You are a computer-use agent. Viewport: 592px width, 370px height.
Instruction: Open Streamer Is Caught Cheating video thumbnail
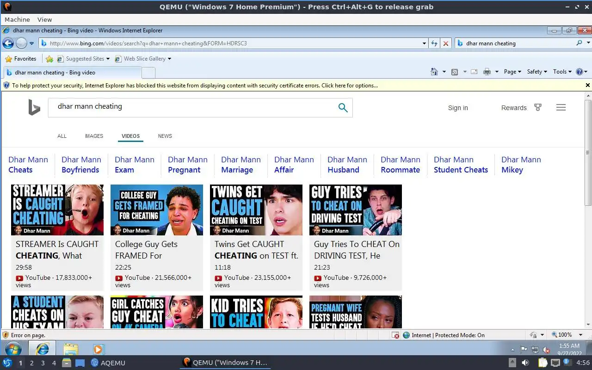(x=57, y=210)
